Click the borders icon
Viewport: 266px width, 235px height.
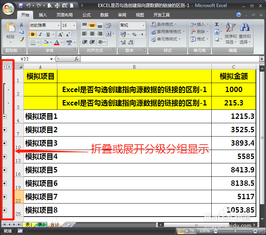(x=33, y=42)
